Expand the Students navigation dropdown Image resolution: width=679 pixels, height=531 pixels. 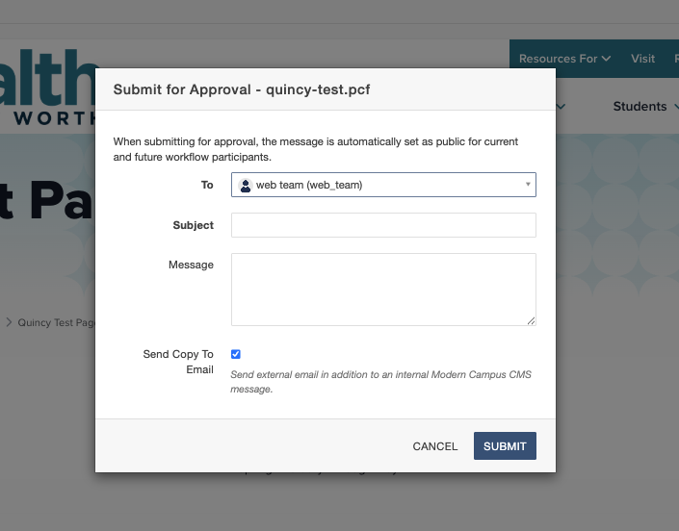point(645,107)
